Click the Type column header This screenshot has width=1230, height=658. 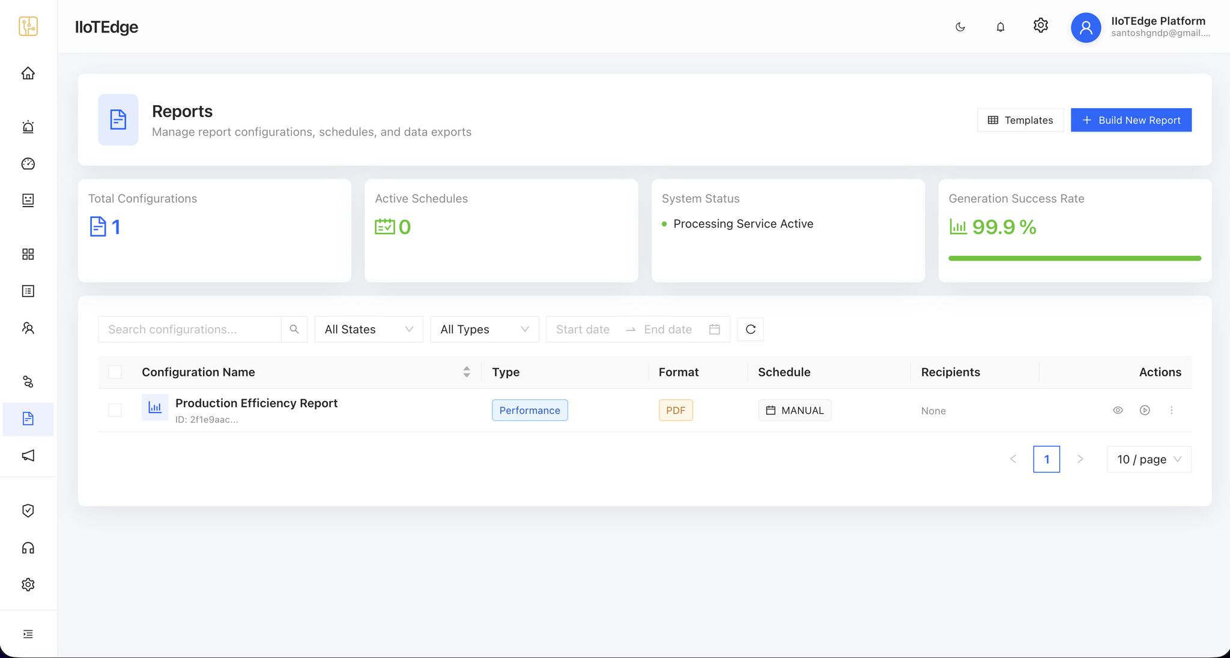click(506, 372)
